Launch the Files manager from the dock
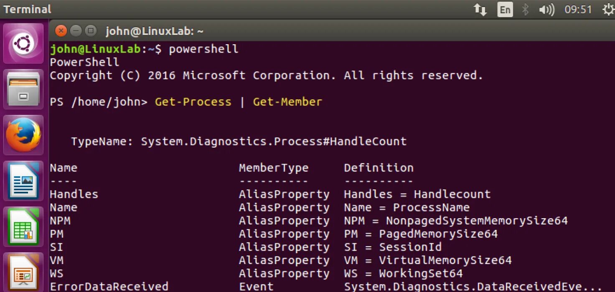 (23, 89)
